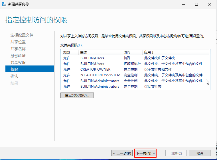This screenshot has width=217, height=160.
Task: Sort by 类型 column header
Action: point(66,52)
